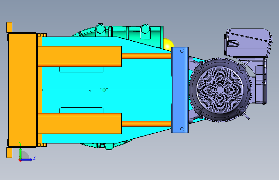Screen dimensions: 279x180
Task: Select the blue vertical bracket plate
Action: click(180, 90)
